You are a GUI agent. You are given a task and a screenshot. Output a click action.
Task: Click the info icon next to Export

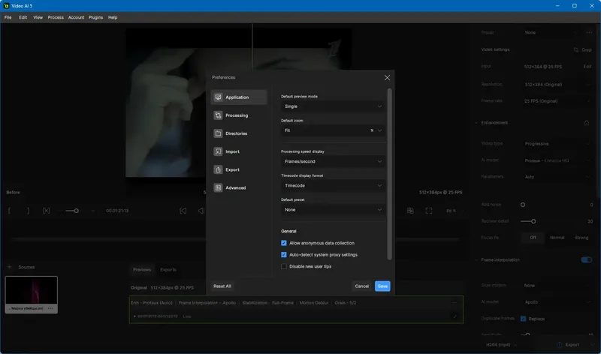coord(559,345)
